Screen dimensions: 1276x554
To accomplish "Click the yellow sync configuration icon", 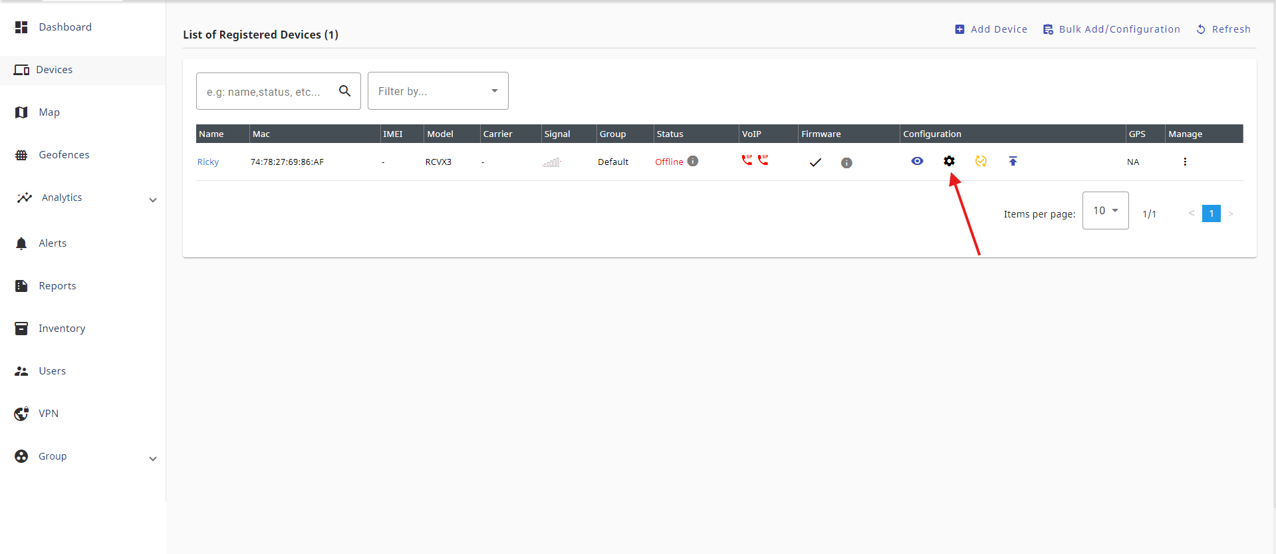I will 981,161.
